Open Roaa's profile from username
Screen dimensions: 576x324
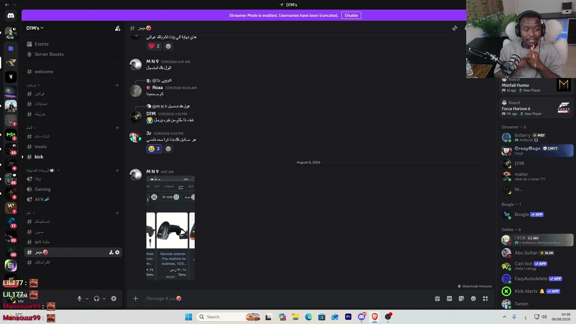tap(157, 88)
